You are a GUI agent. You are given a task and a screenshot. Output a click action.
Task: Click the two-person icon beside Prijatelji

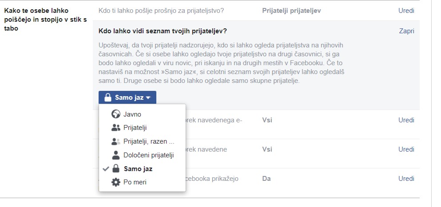(116, 128)
